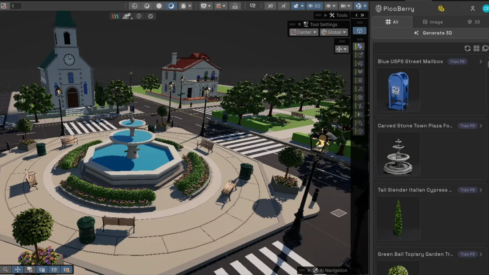Select the solid sphere shaded draw mode
This screenshot has width=489, height=275.
159,6
